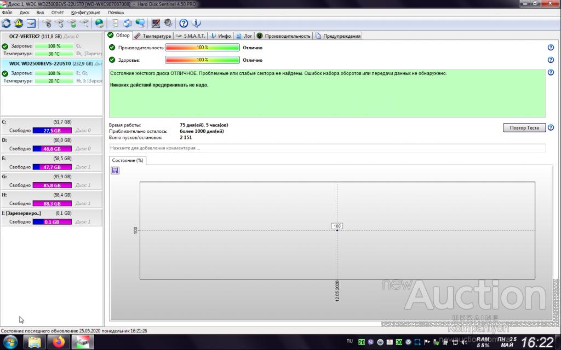Click the volume speaker tray icon
561x350 pixels.
tap(464, 342)
